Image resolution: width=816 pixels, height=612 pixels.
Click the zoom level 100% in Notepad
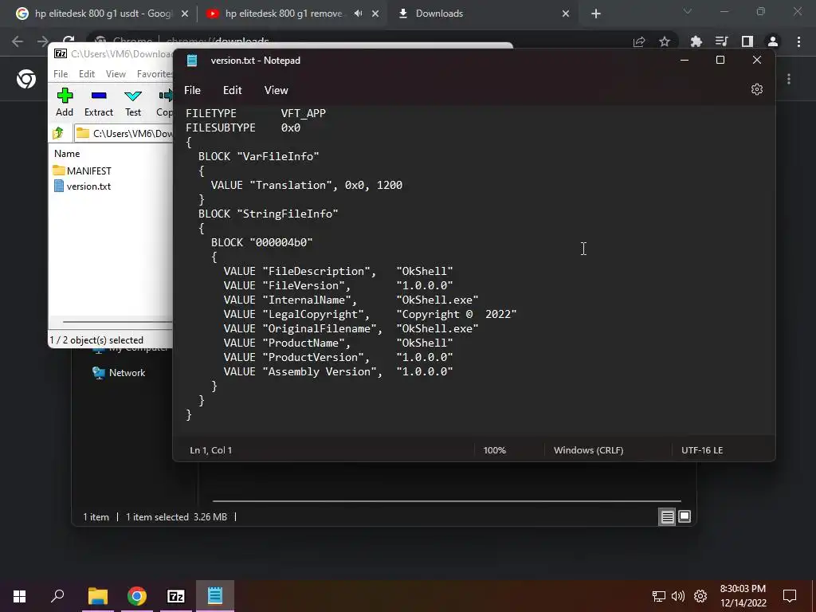pyautogui.click(x=494, y=450)
